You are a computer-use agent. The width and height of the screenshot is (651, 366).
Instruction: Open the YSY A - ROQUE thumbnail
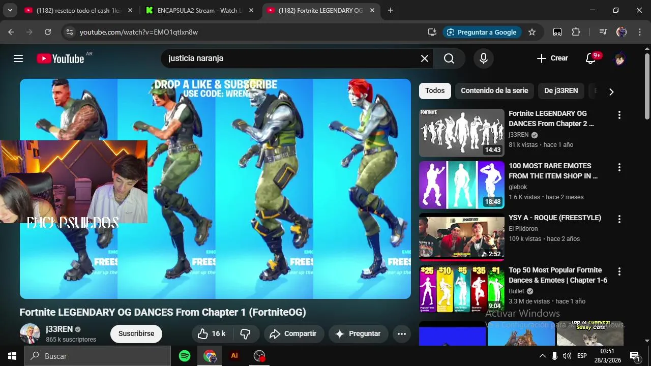click(x=462, y=237)
